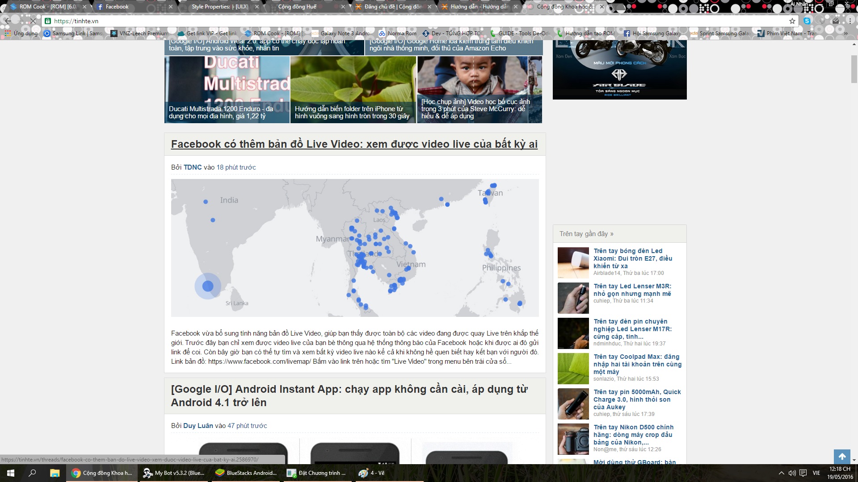Switch to the Facebook tab
858x482 pixels.
[117, 7]
